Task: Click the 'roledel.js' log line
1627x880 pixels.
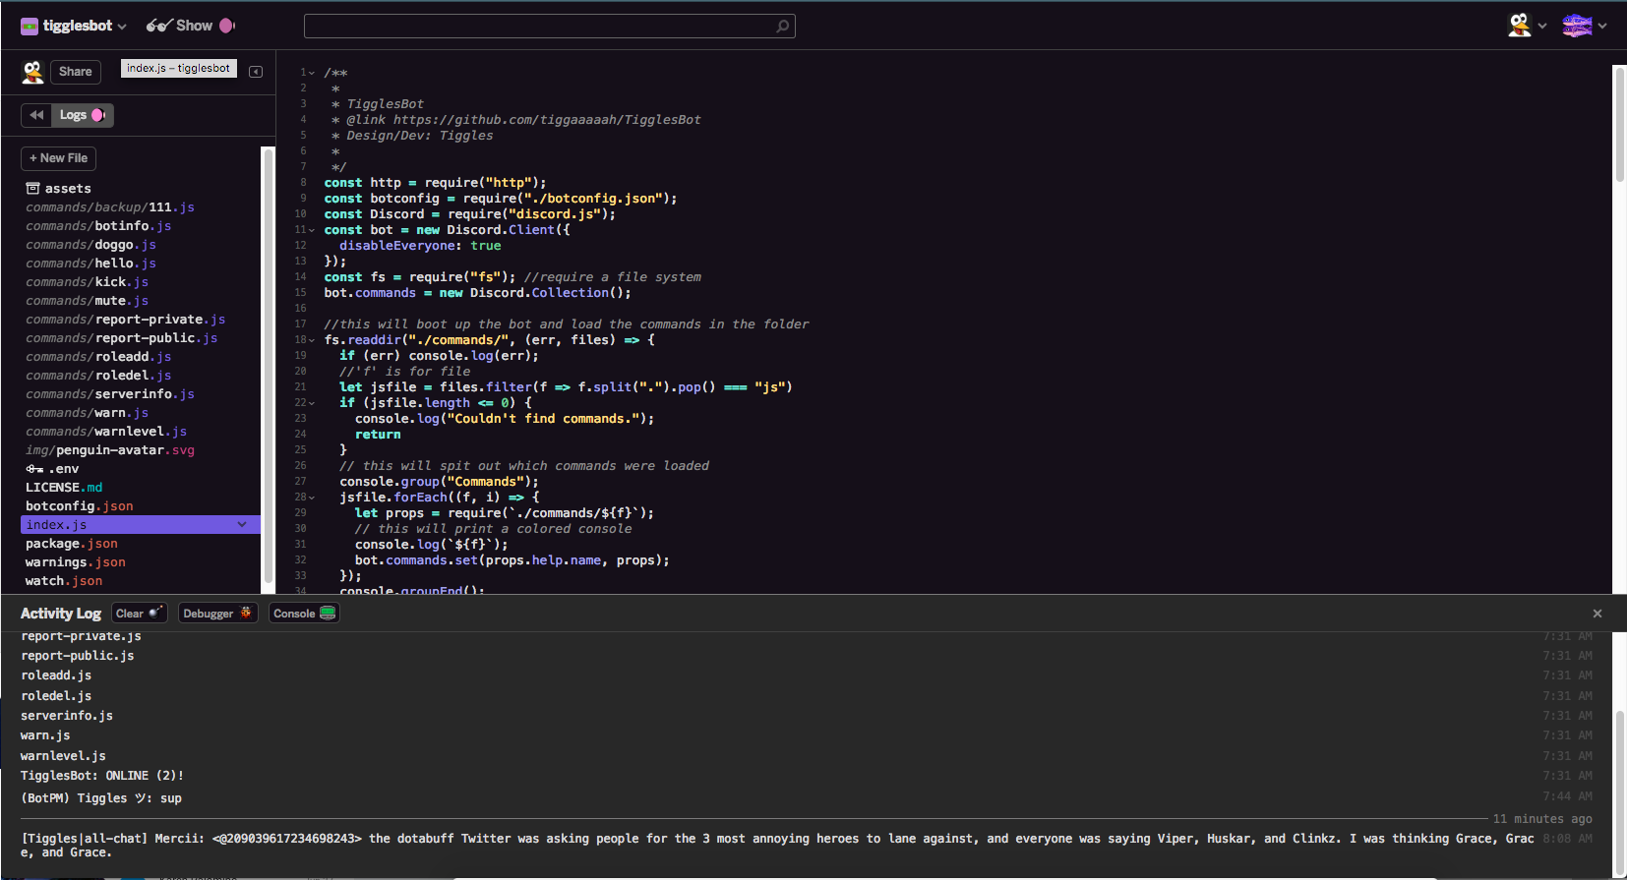Action: [x=56, y=696]
